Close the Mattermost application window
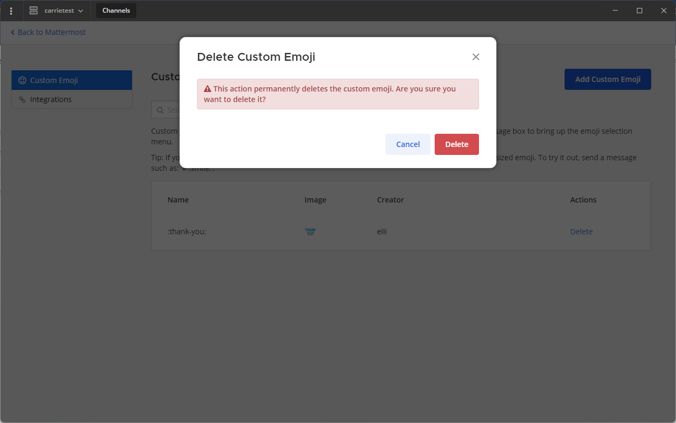The height and width of the screenshot is (423, 676). (664, 11)
